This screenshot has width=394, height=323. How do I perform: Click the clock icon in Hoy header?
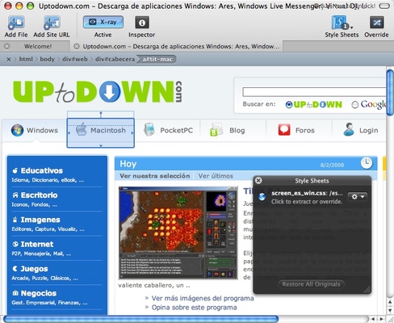click(367, 163)
